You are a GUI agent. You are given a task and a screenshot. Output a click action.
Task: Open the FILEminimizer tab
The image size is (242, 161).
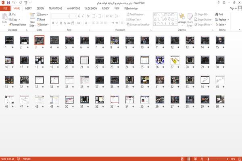(131, 8)
